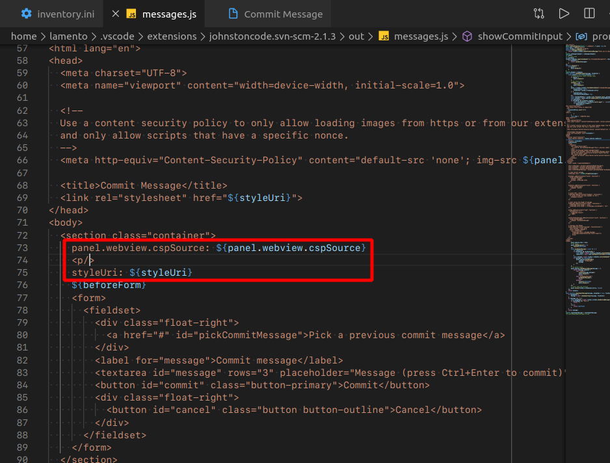Expand the out folder breadcrumb dropdown
The height and width of the screenshot is (463, 610).
pos(356,36)
